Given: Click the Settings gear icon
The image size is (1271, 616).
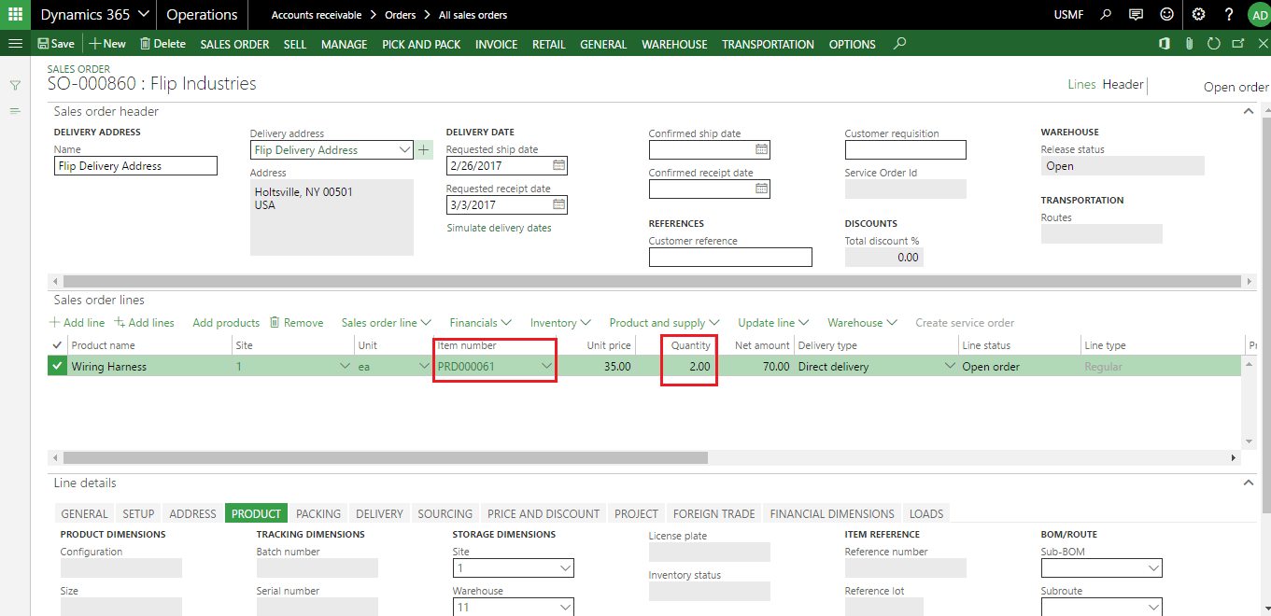Looking at the screenshot, I should click(x=1197, y=14).
